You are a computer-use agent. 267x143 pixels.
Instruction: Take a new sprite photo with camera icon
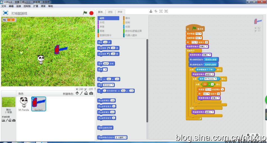click(91, 93)
